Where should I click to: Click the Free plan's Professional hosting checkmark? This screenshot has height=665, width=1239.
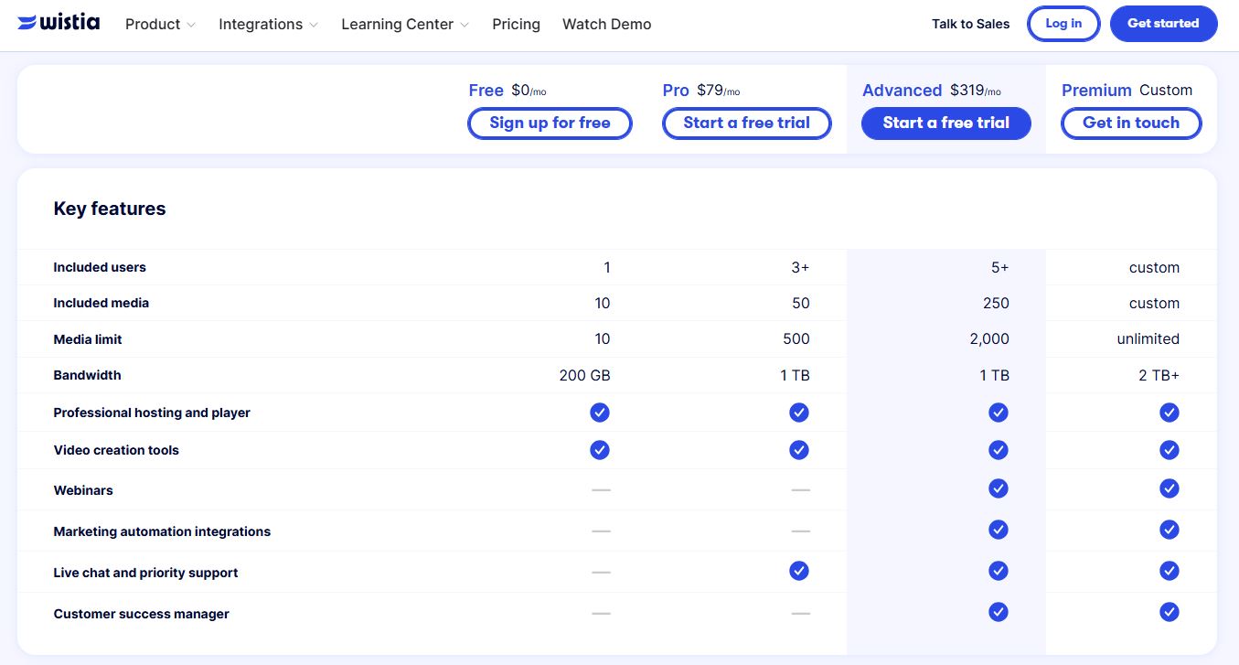[600, 413]
